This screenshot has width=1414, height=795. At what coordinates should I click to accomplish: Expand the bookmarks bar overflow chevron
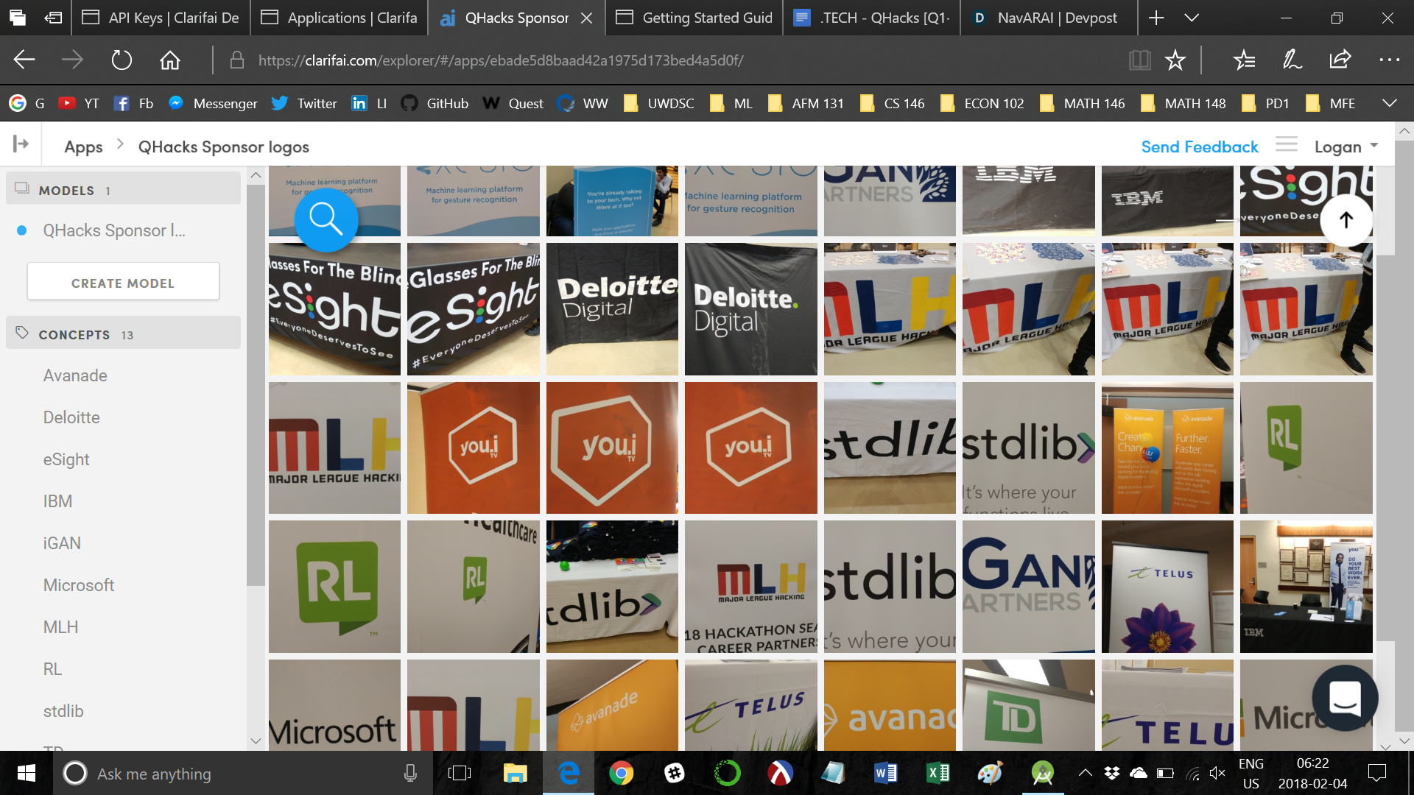(1390, 103)
